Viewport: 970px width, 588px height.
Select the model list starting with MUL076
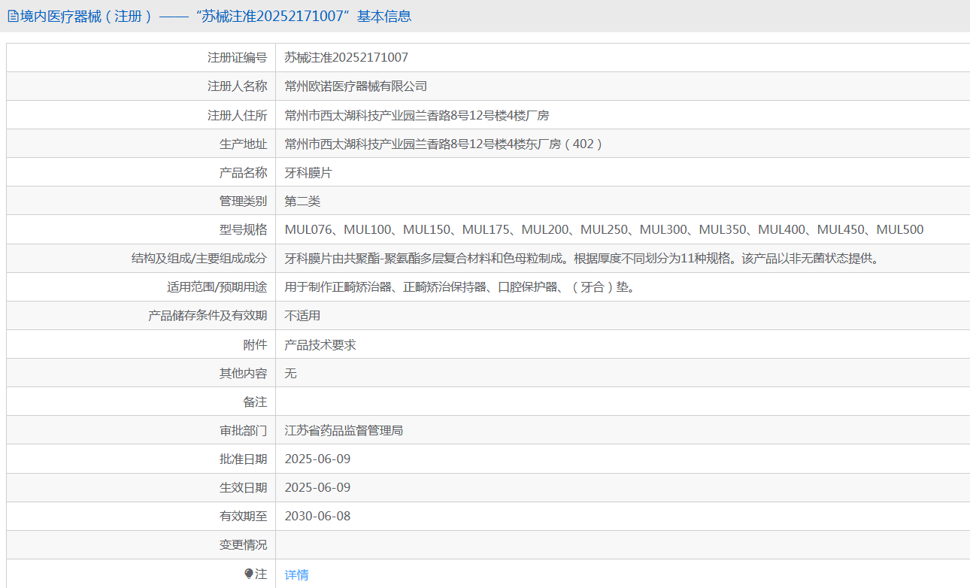pos(604,229)
